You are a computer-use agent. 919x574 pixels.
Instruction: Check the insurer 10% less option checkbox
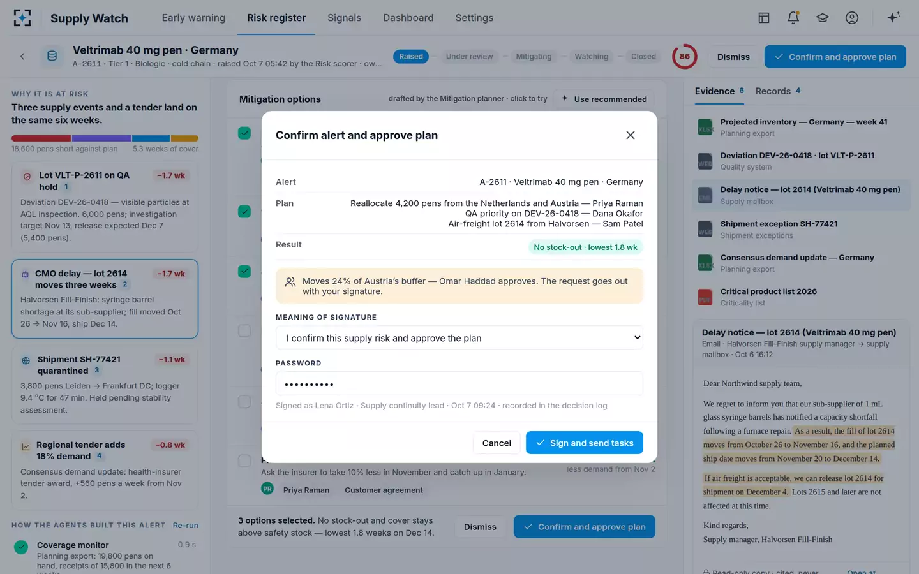pos(244,460)
